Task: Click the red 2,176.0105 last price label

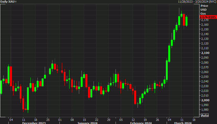Action: (208, 17)
